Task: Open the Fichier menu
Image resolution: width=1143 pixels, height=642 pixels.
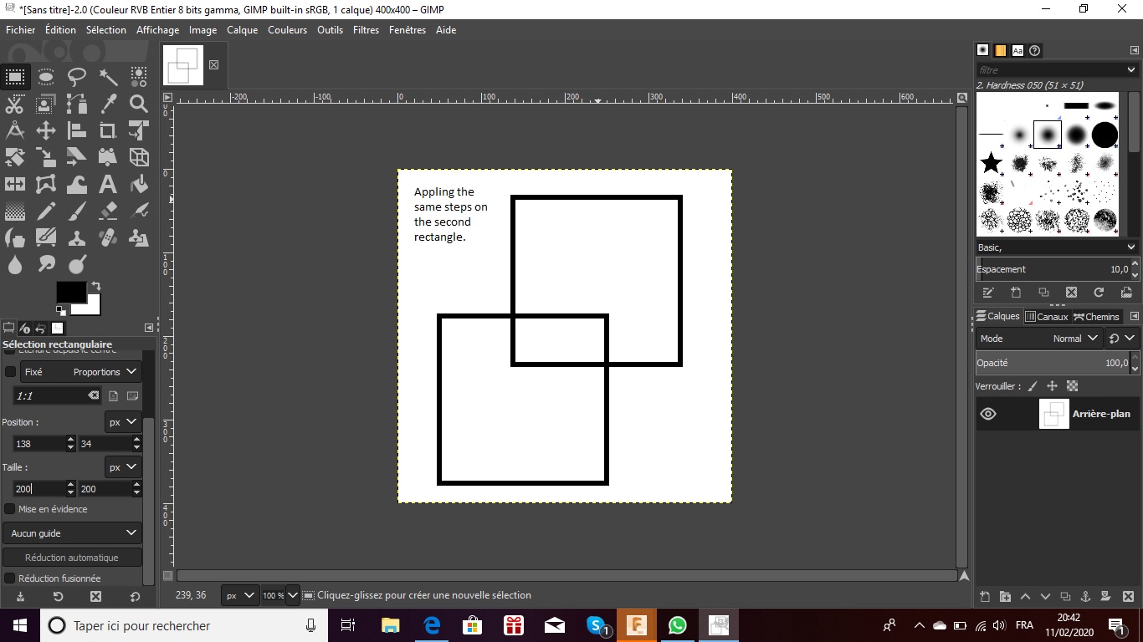Action: [x=21, y=30]
